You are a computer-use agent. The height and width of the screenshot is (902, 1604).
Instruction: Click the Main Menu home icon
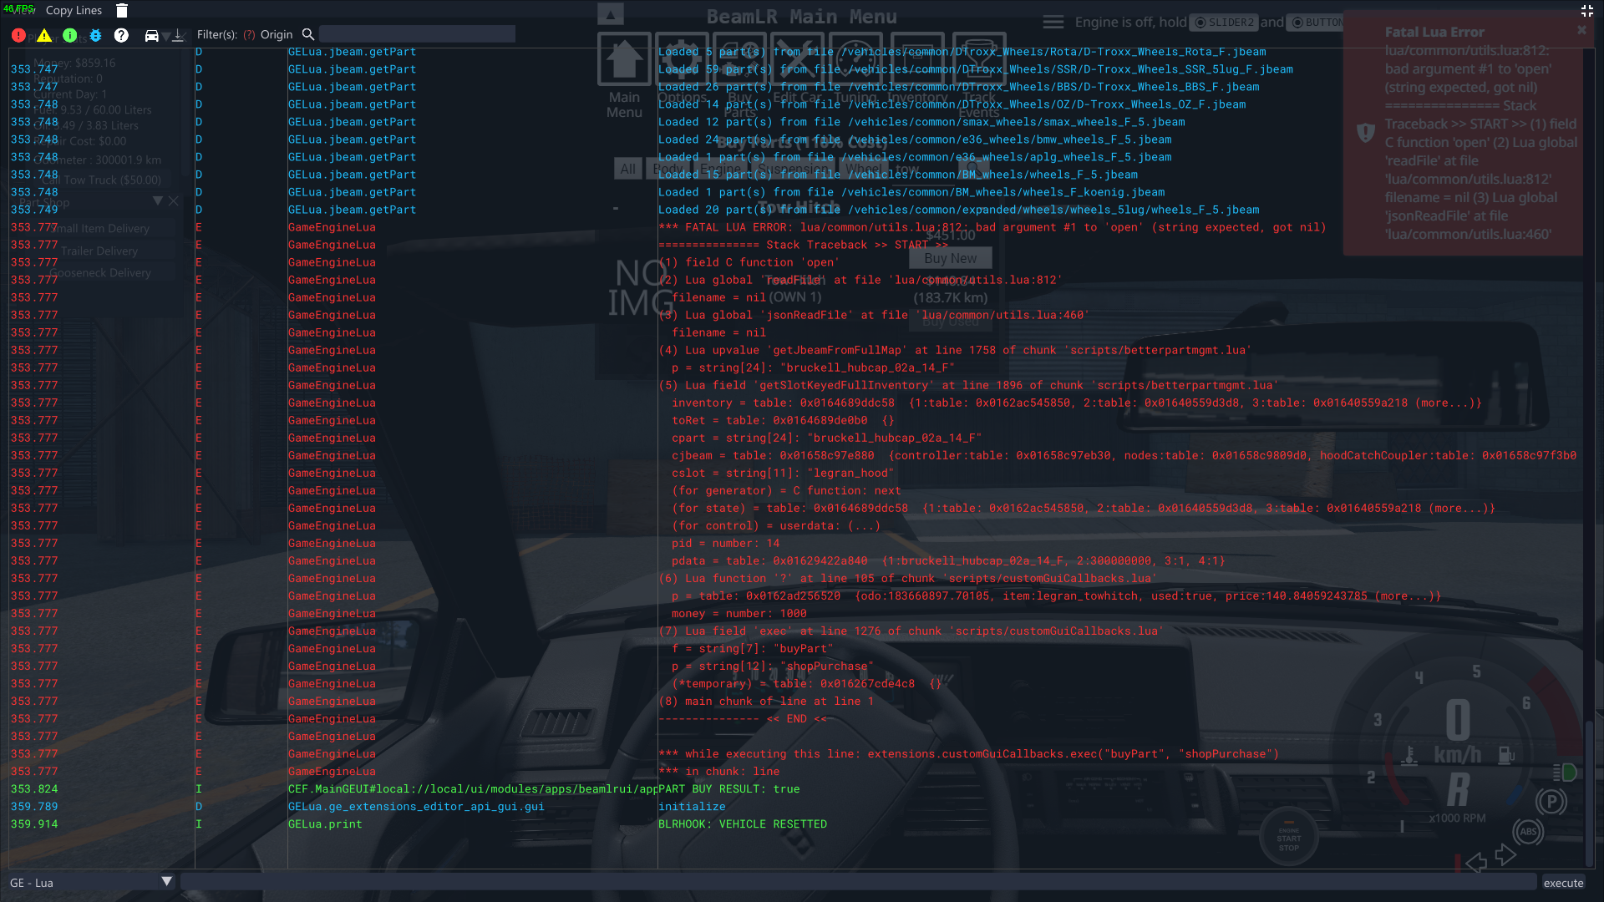(x=624, y=60)
